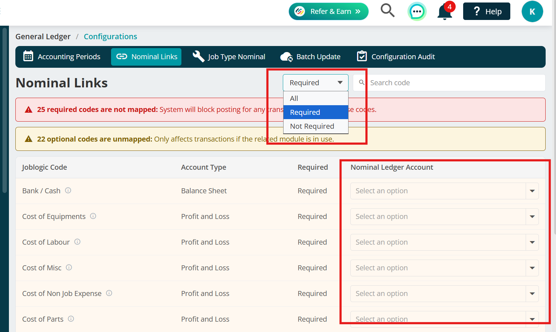Image resolution: width=556 pixels, height=332 pixels.
Task: Collapse the Required filter dropdown
Action: click(316, 83)
